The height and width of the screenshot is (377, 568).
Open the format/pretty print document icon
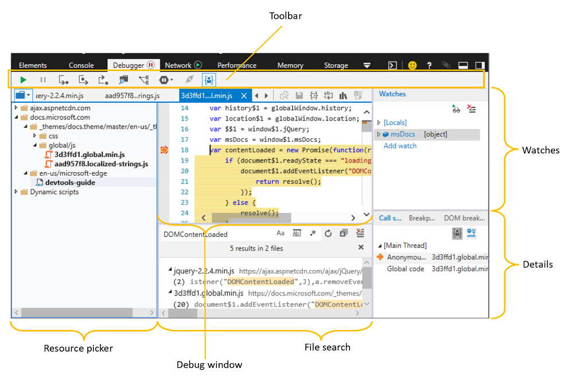[314, 95]
